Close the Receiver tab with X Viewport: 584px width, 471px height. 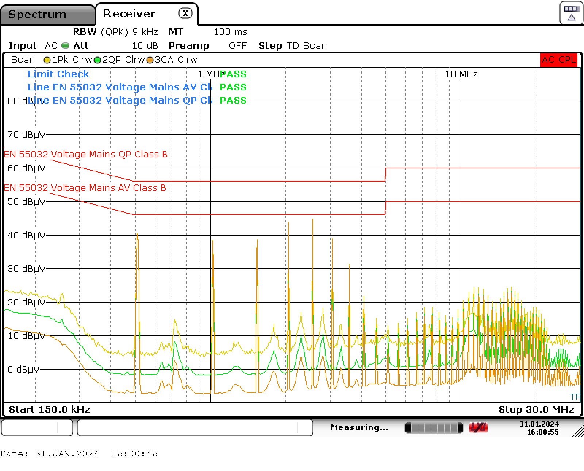coord(185,13)
